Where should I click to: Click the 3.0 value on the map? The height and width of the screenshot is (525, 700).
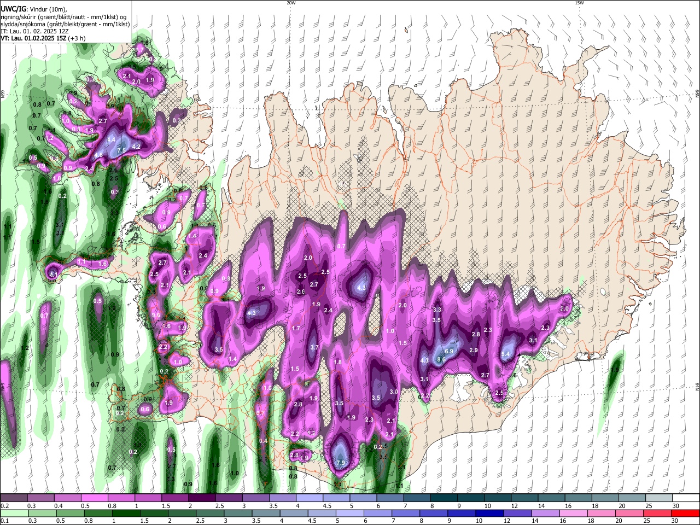tap(394, 392)
